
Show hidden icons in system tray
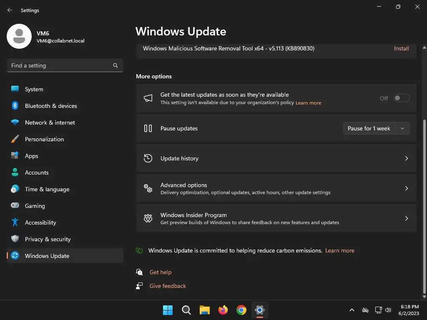(x=352, y=310)
